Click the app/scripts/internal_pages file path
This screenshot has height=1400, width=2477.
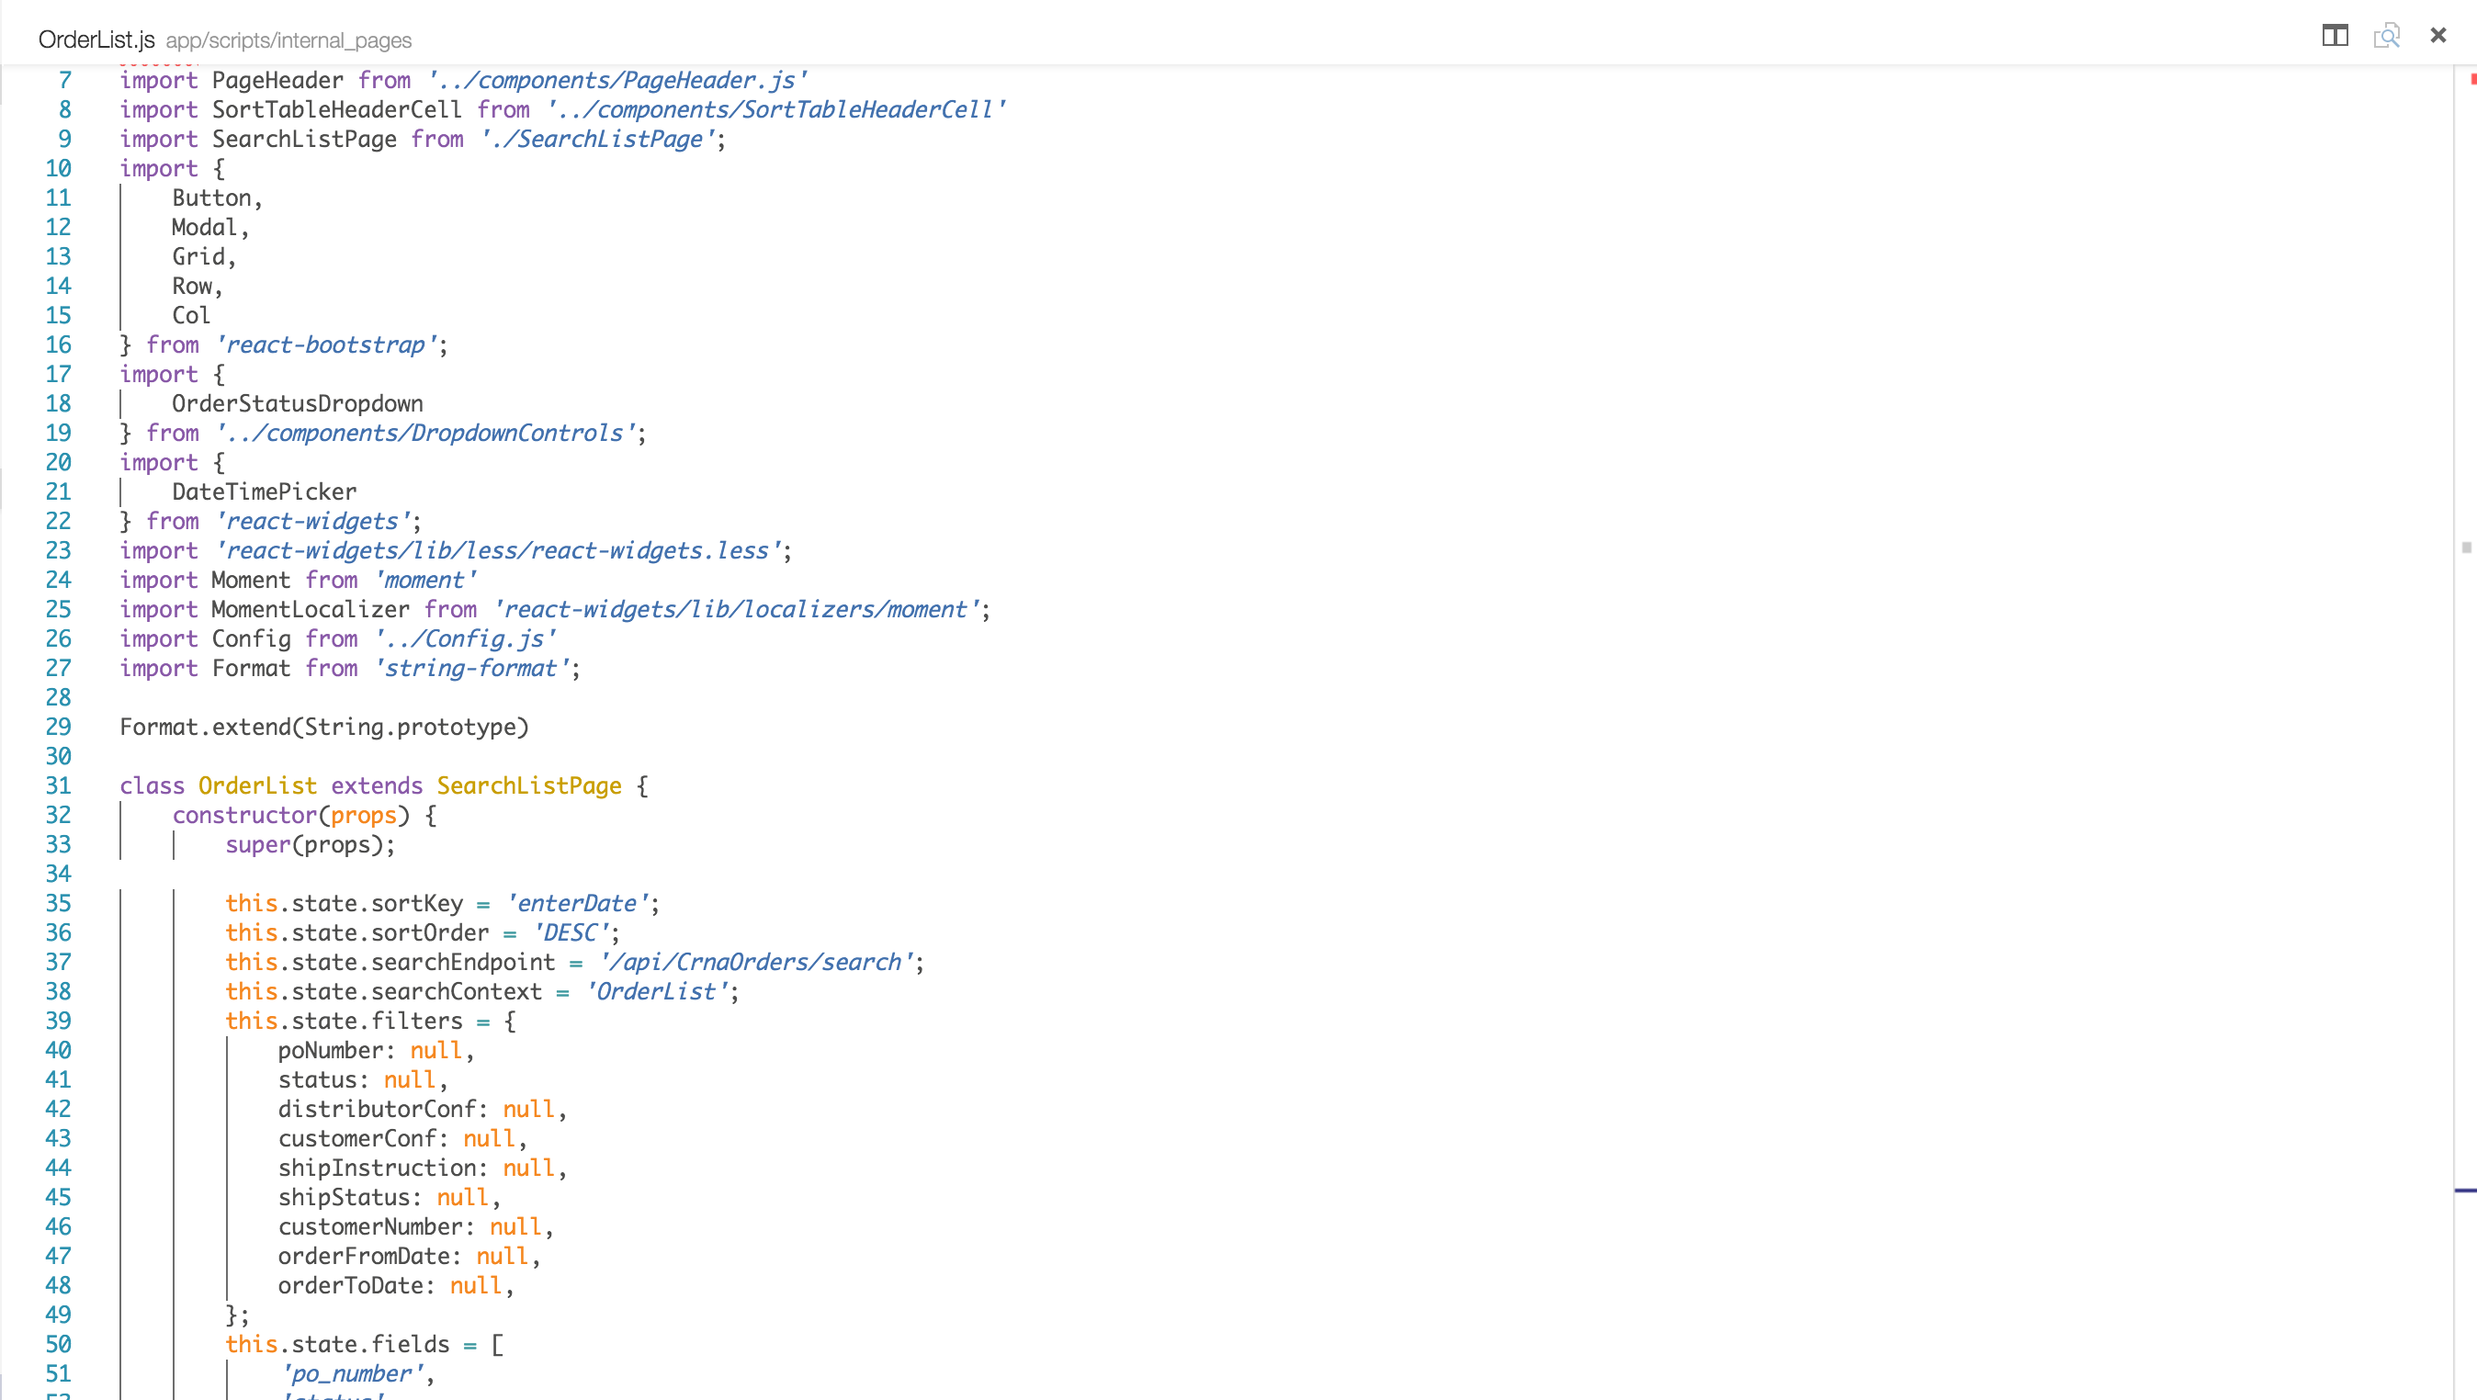click(x=288, y=40)
